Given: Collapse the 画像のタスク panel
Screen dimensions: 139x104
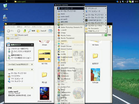Looking at the screenshot, I should point(32,45).
